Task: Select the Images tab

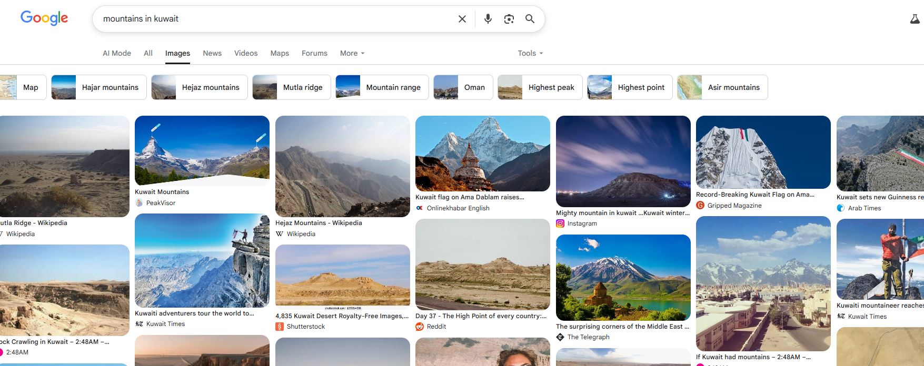Action: (177, 53)
